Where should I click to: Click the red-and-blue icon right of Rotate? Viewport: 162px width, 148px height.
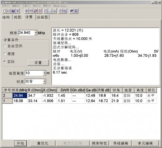[35, 11]
